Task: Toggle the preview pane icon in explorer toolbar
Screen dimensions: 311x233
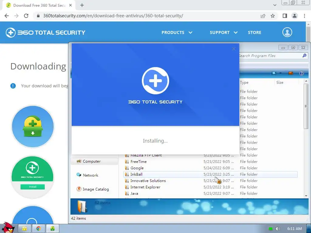Action: (291, 73)
